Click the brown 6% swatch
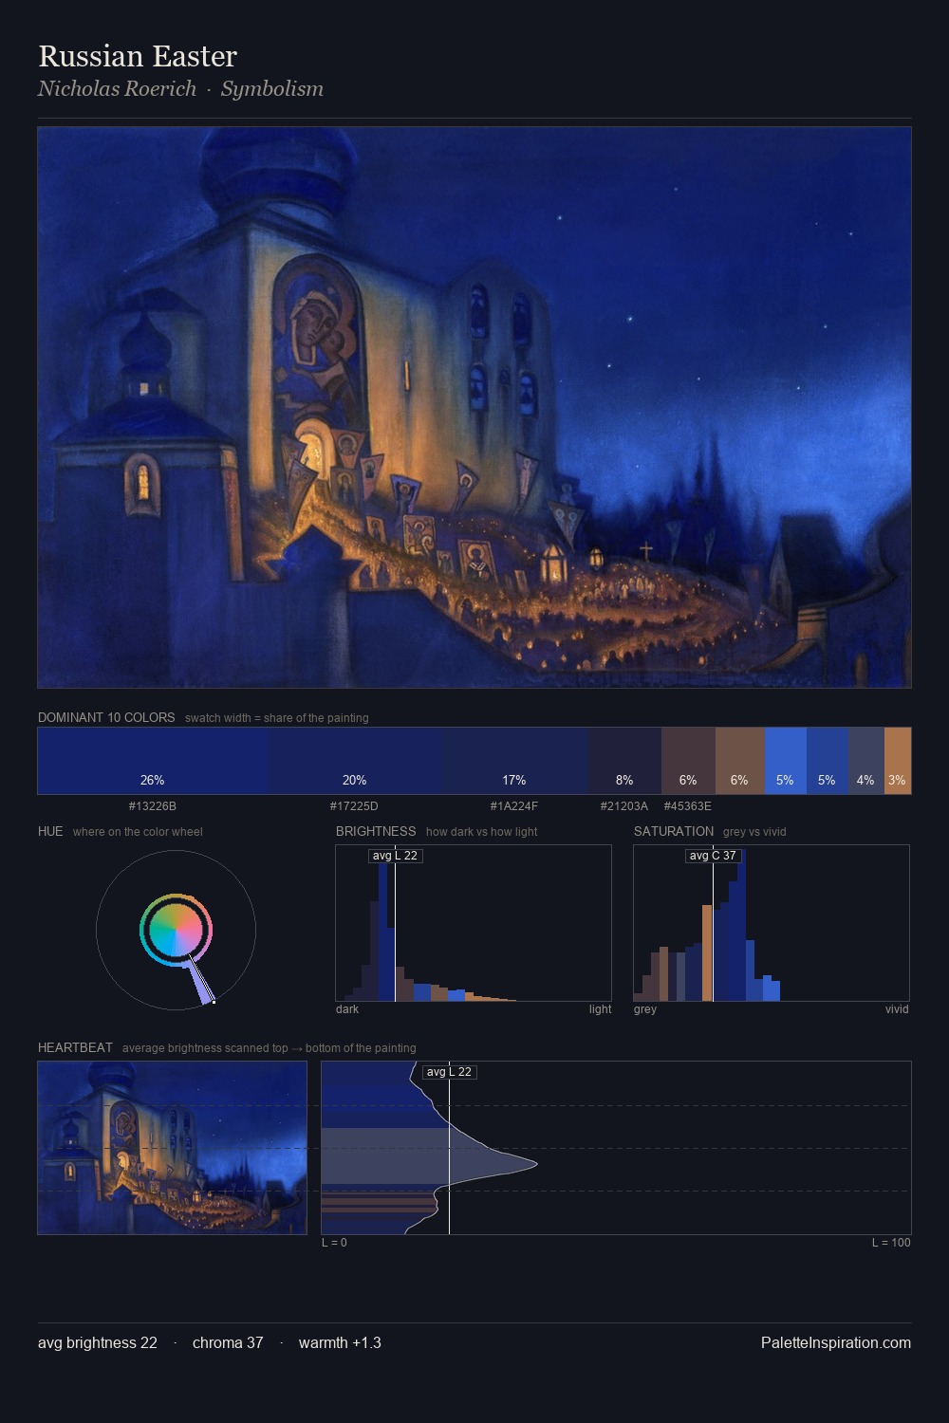 (x=739, y=761)
